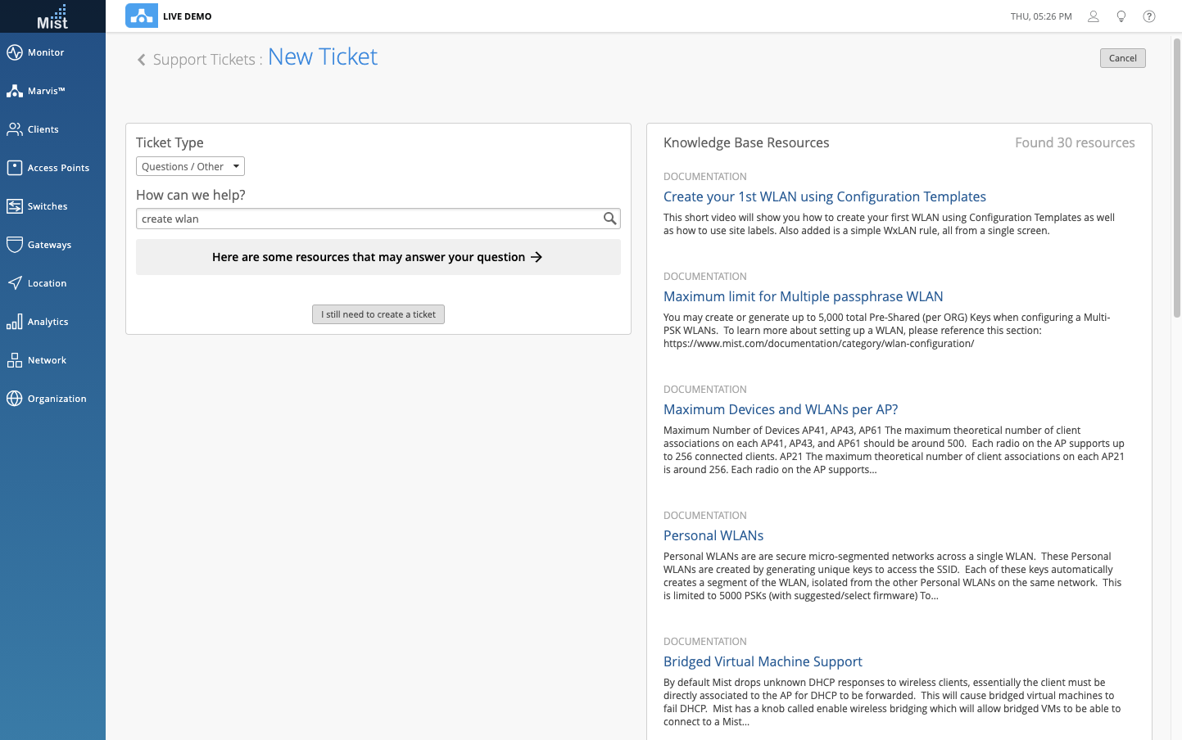This screenshot has height=740, width=1182.
Task: Open the user account icon
Action: point(1093,16)
